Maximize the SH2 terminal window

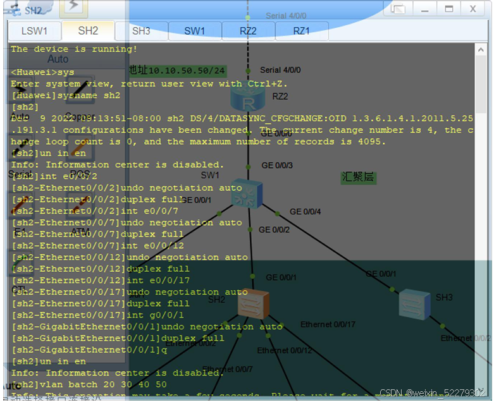pyautogui.click(x=449, y=8)
